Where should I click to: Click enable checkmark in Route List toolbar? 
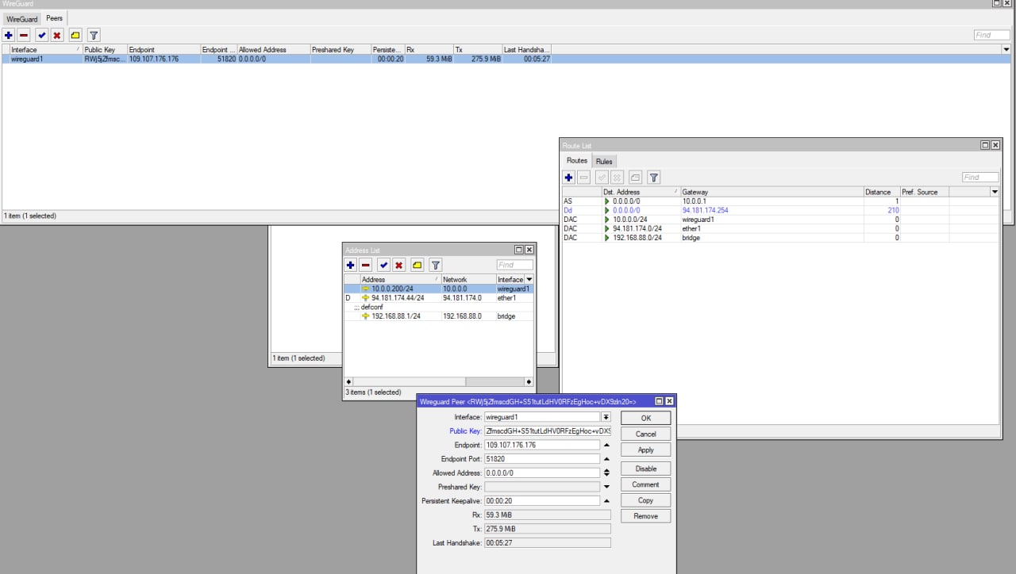coord(602,178)
